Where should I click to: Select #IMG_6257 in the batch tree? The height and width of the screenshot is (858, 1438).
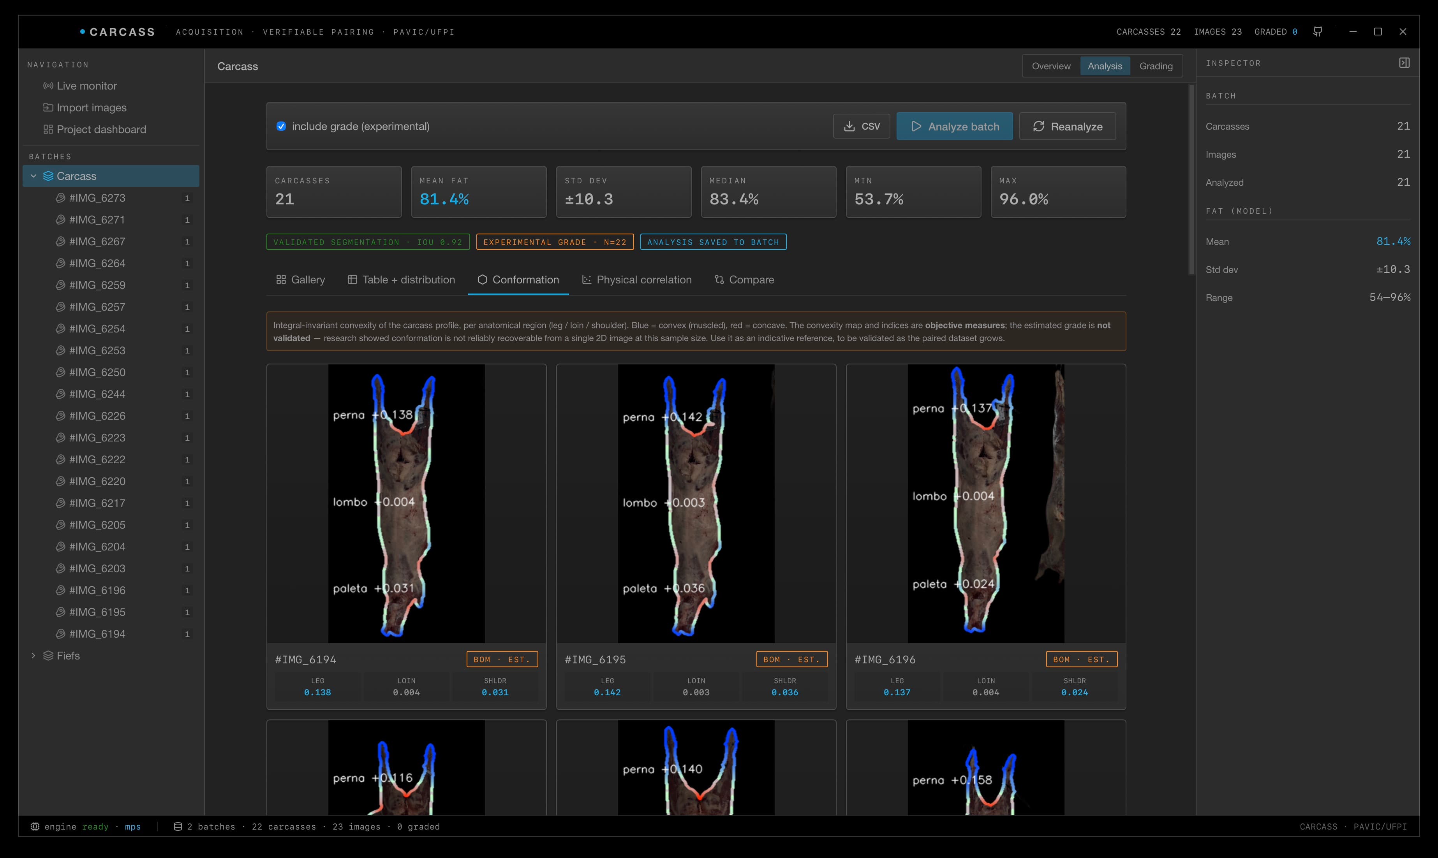pyautogui.click(x=111, y=307)
